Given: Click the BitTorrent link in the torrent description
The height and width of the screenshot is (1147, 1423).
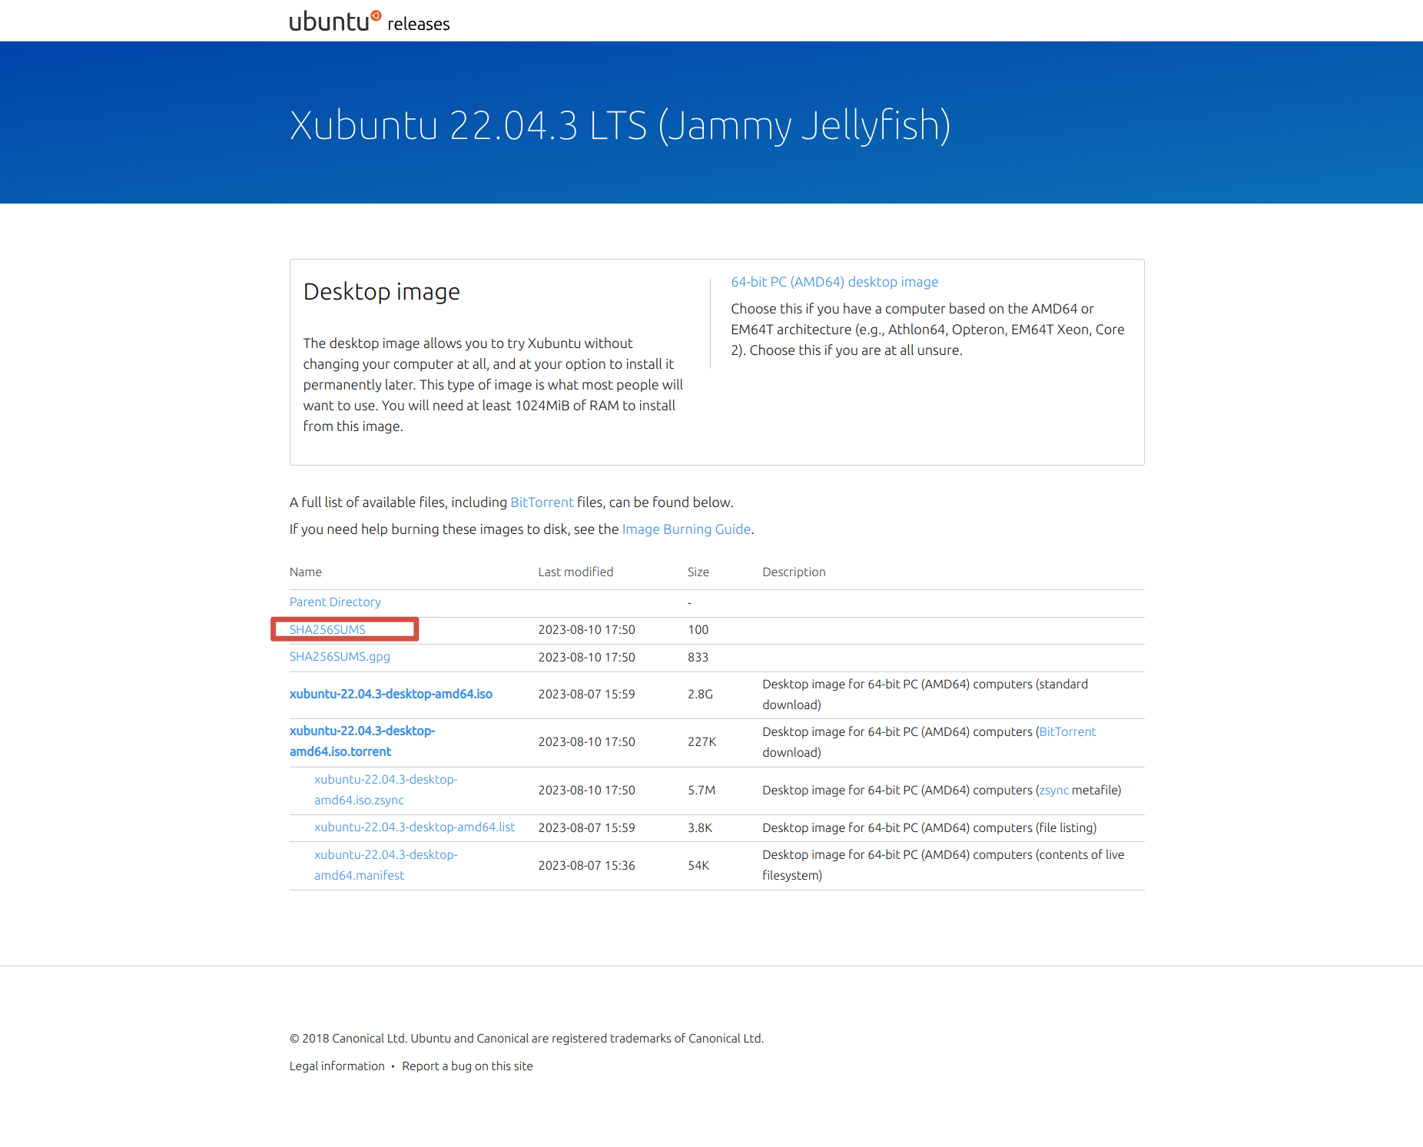Looking at the screenshot, I should click(x=1067, y=732).
